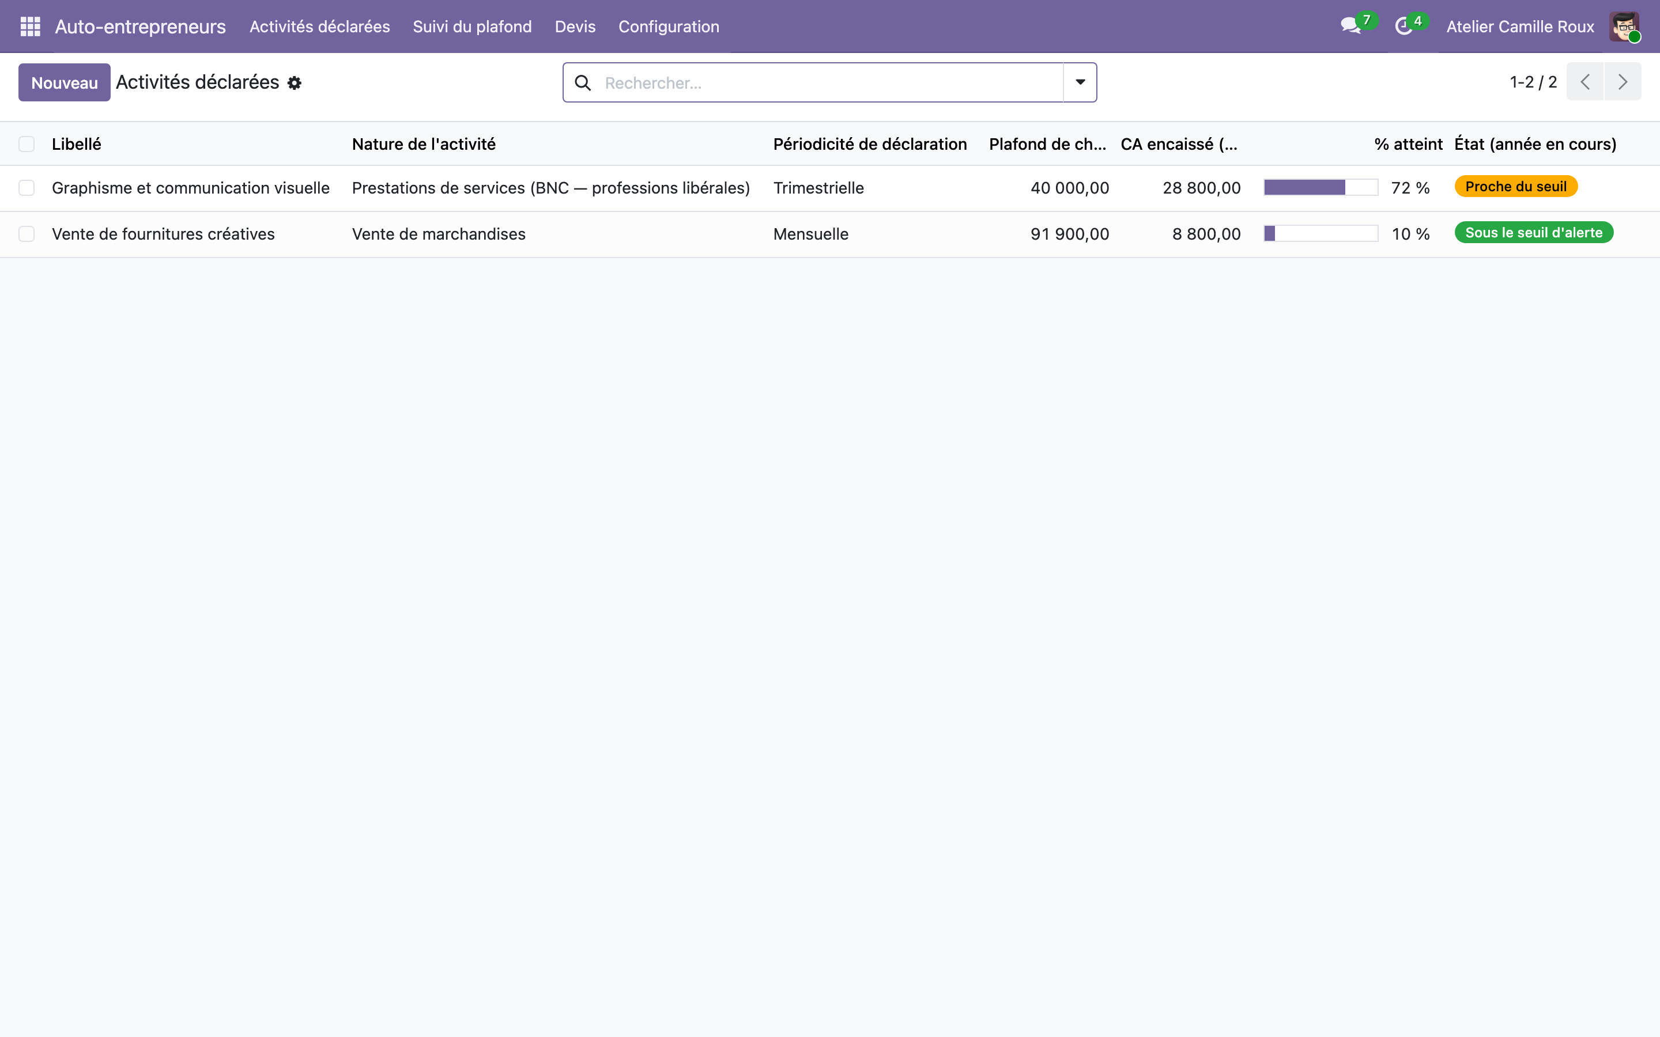Sort by the Plafond de ch... column header
Viewport: 1660px width, 1037px height.
tap(1047, 144)
